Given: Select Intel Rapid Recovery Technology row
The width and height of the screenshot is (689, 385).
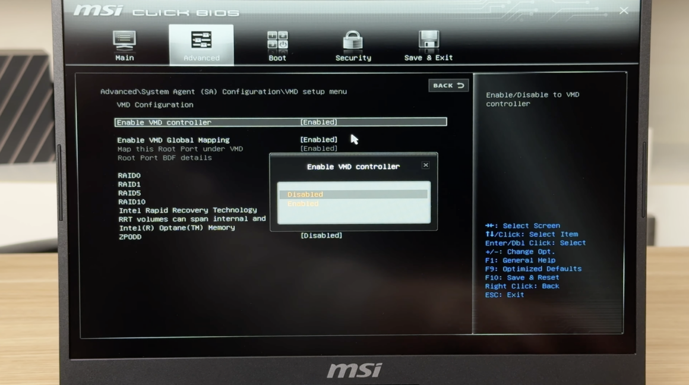Looking at the screenshot, I should (188, 210).
